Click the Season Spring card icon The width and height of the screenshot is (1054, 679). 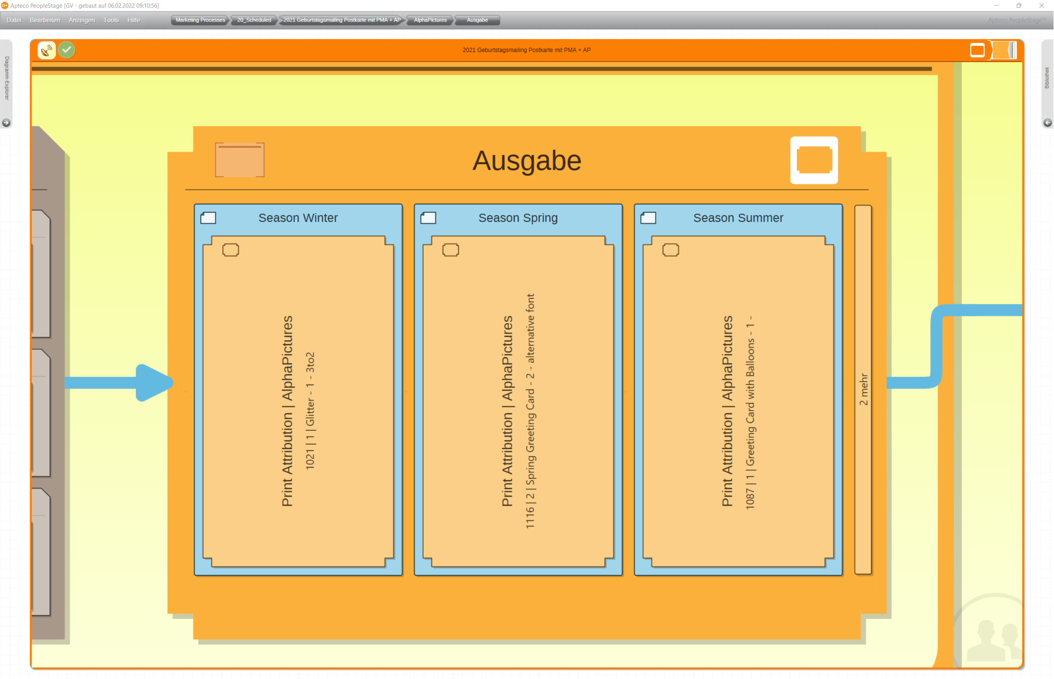click(x=428, y=218)
